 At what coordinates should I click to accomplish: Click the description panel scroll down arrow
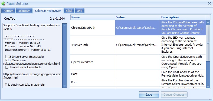[x=64, y=86]
